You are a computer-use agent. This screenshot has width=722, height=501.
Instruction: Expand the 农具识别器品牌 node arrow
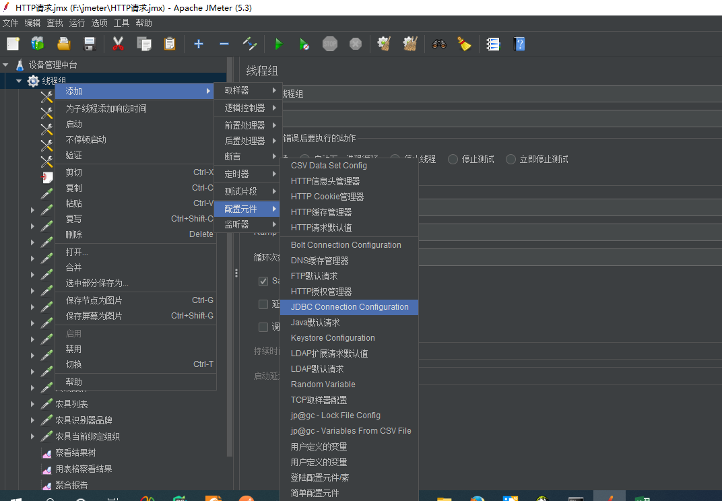32,420
